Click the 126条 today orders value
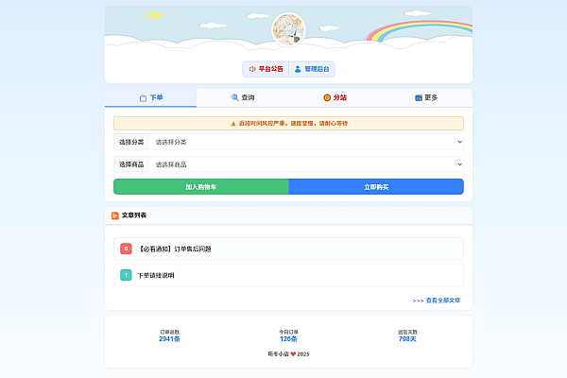 [288, 339]
